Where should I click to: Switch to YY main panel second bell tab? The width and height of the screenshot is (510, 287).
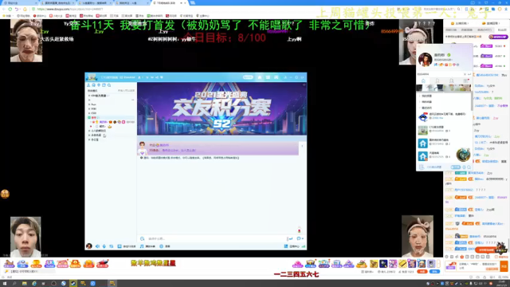click(437, 81)
